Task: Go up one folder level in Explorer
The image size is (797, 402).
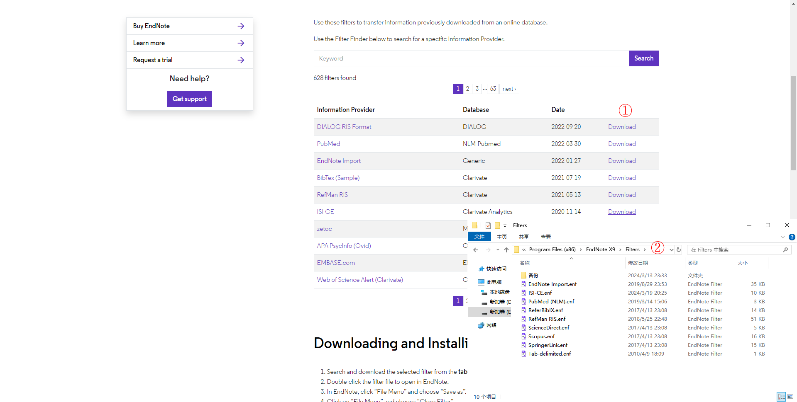Action: (x=506, y=249)
